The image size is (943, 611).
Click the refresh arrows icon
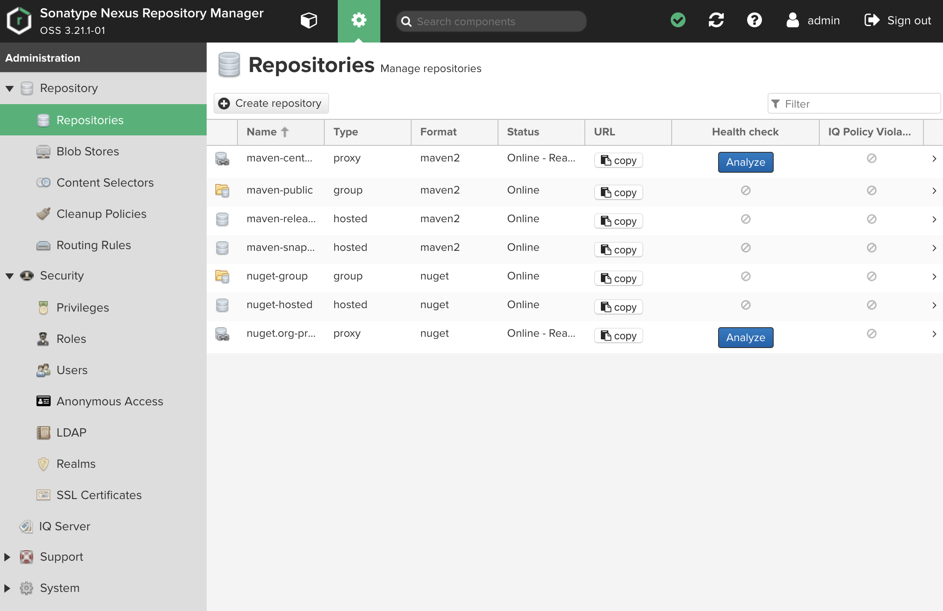click(x=716, y=20)
